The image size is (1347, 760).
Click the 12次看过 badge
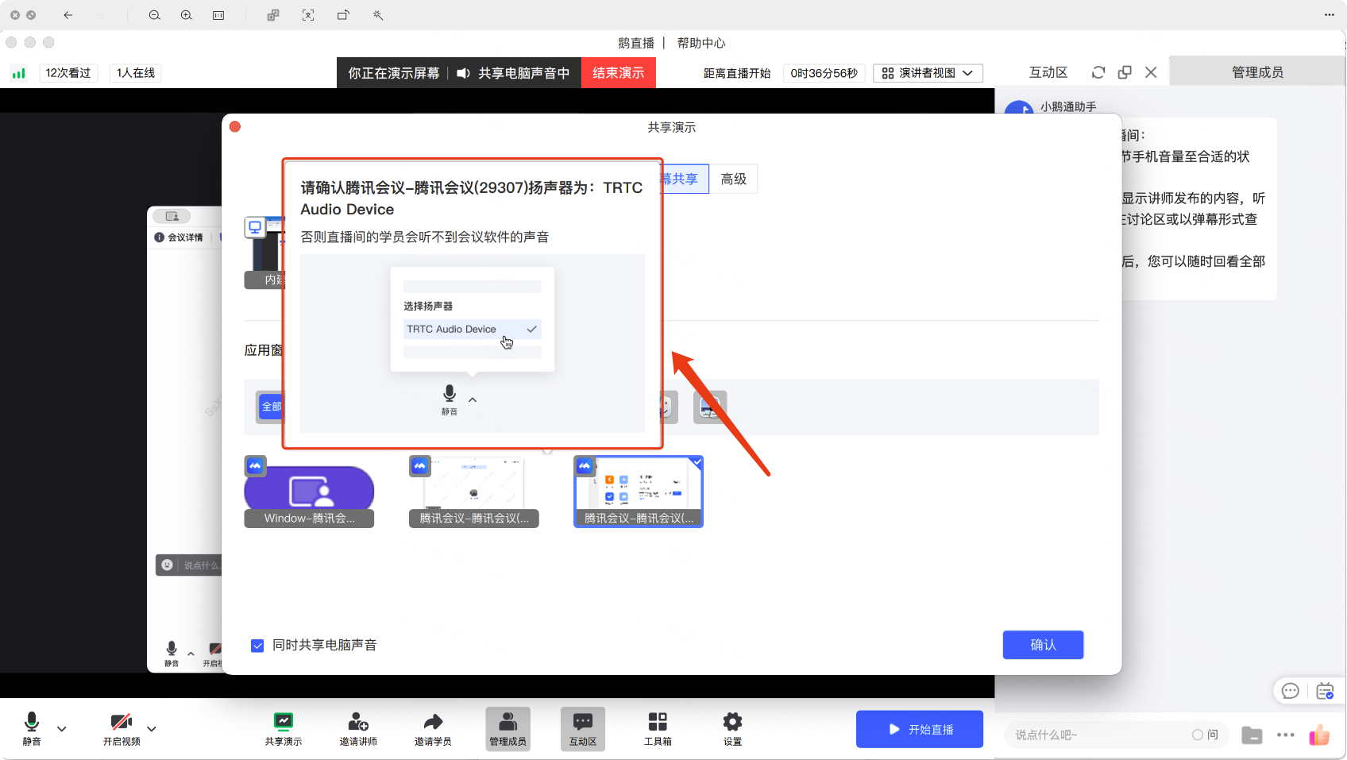(x=68, y=73)
